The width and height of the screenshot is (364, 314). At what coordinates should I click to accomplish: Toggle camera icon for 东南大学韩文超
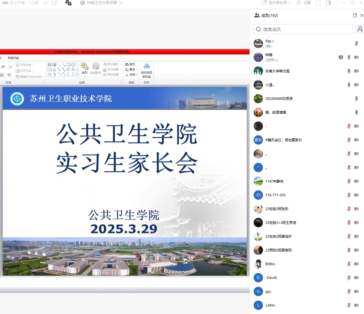point(356,71)
